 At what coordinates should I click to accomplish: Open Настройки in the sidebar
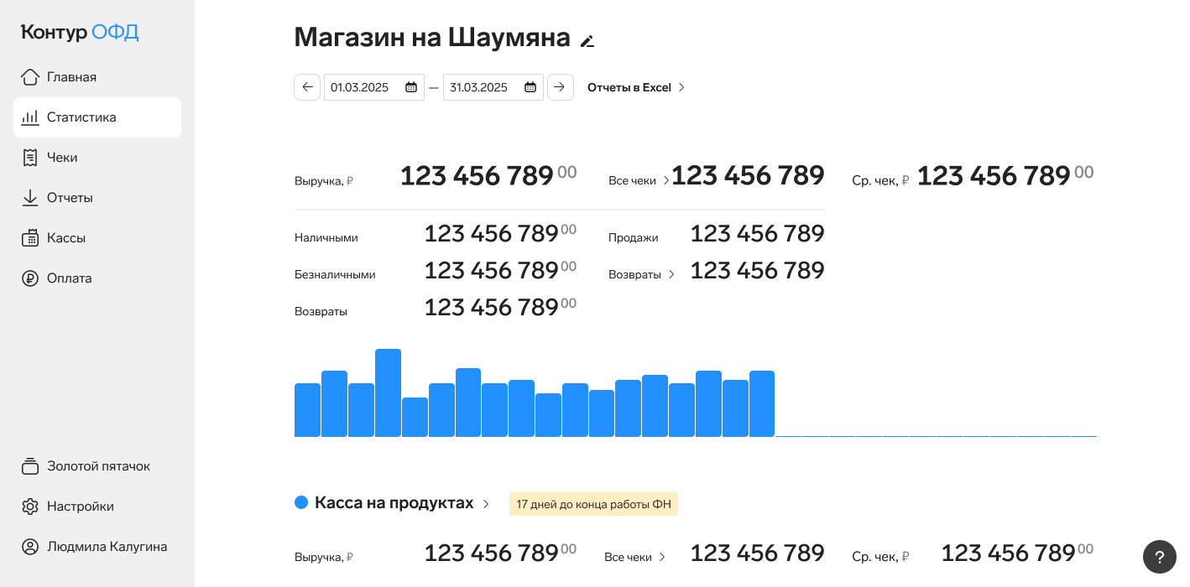80,506
